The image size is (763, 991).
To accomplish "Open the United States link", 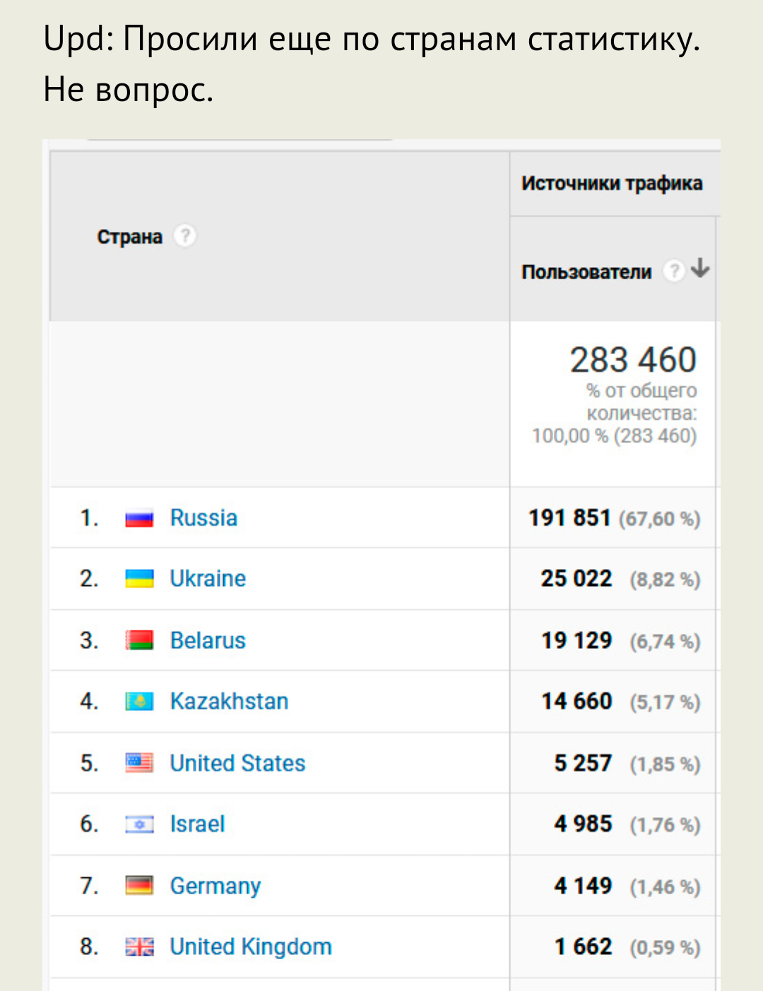I will click(x=237, y=763).
